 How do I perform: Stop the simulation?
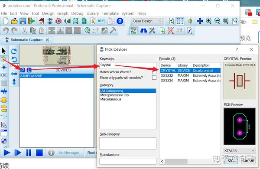pyautogui.click(x=39, y=153)
